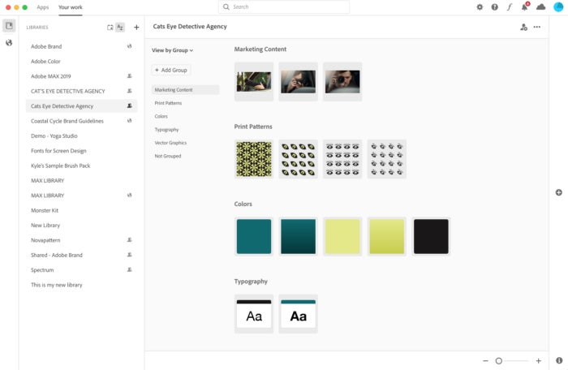Click the thumbnail size slider handle

(499, 361)
